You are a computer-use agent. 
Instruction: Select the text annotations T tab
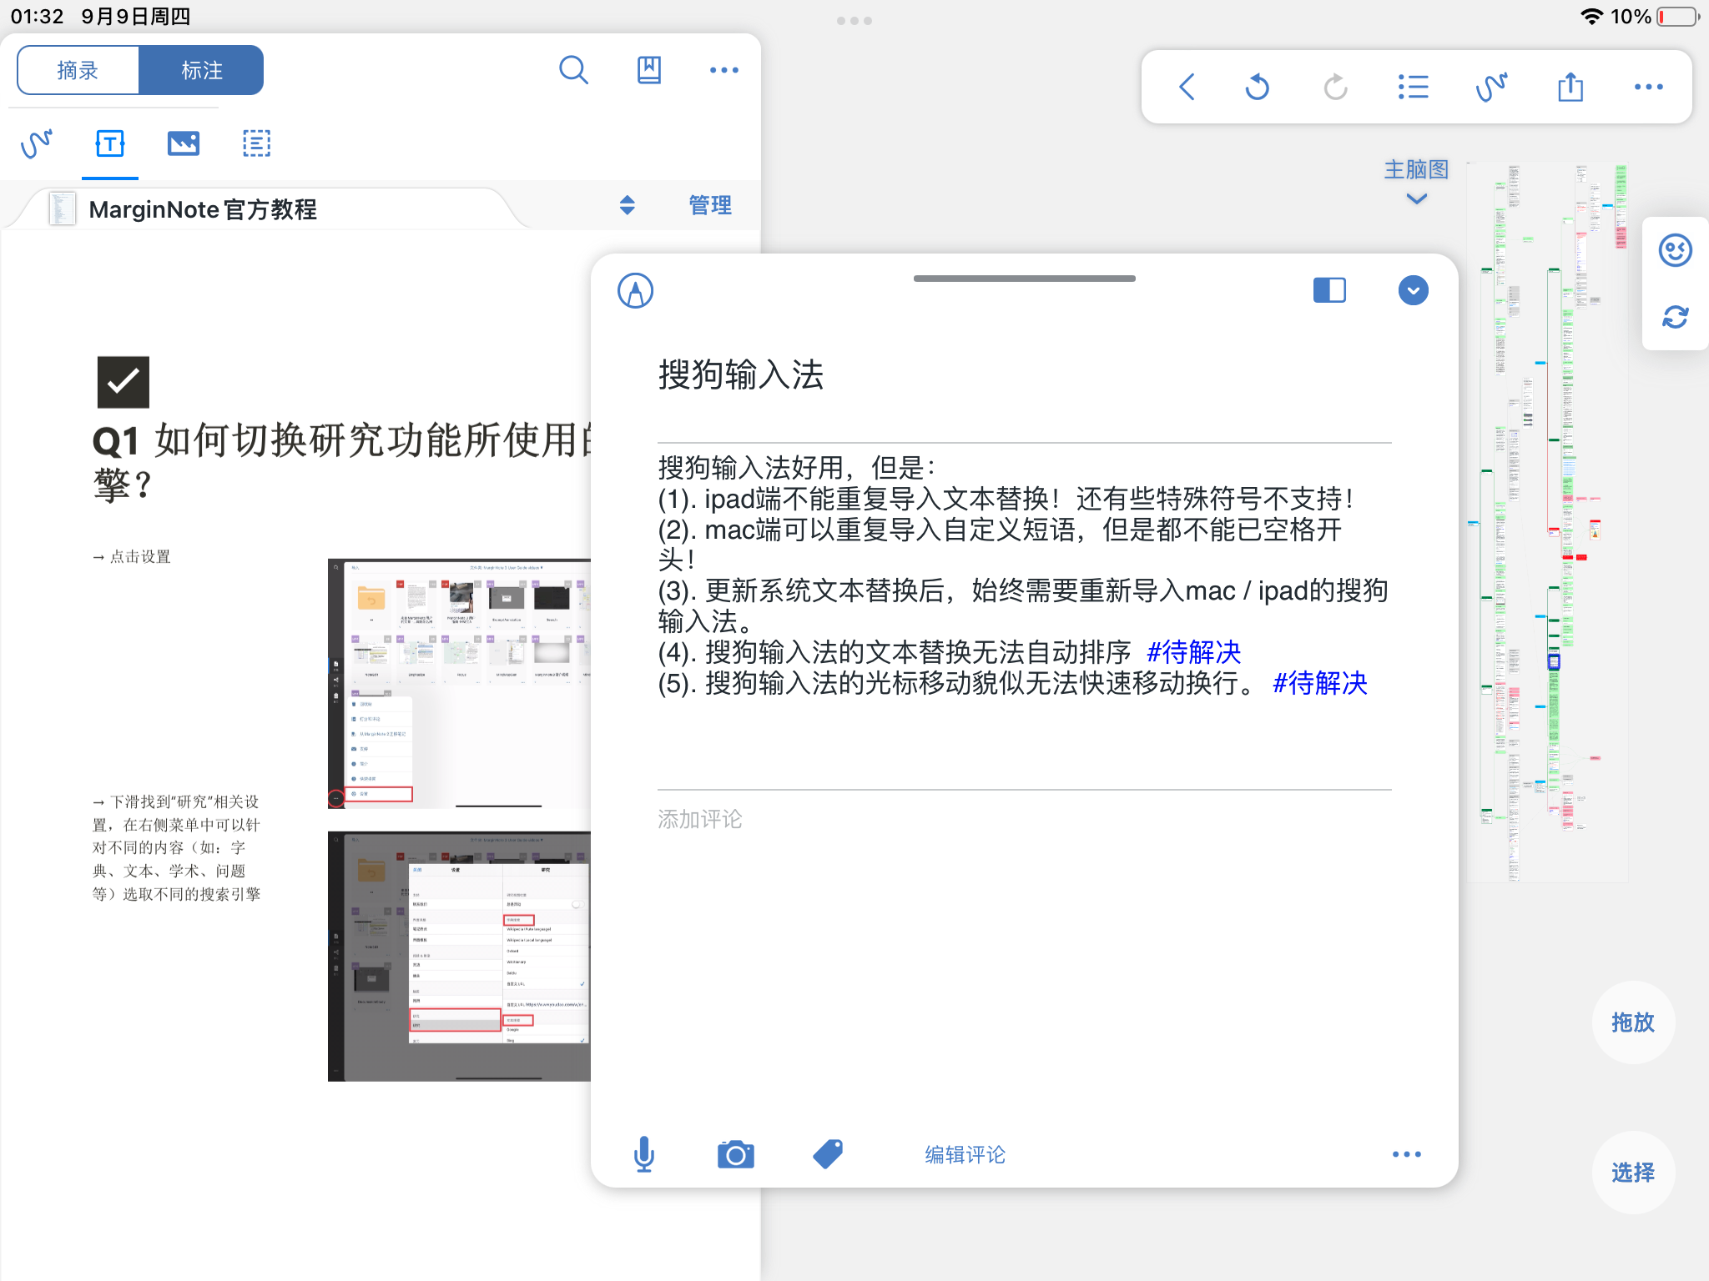click(110, 143)
